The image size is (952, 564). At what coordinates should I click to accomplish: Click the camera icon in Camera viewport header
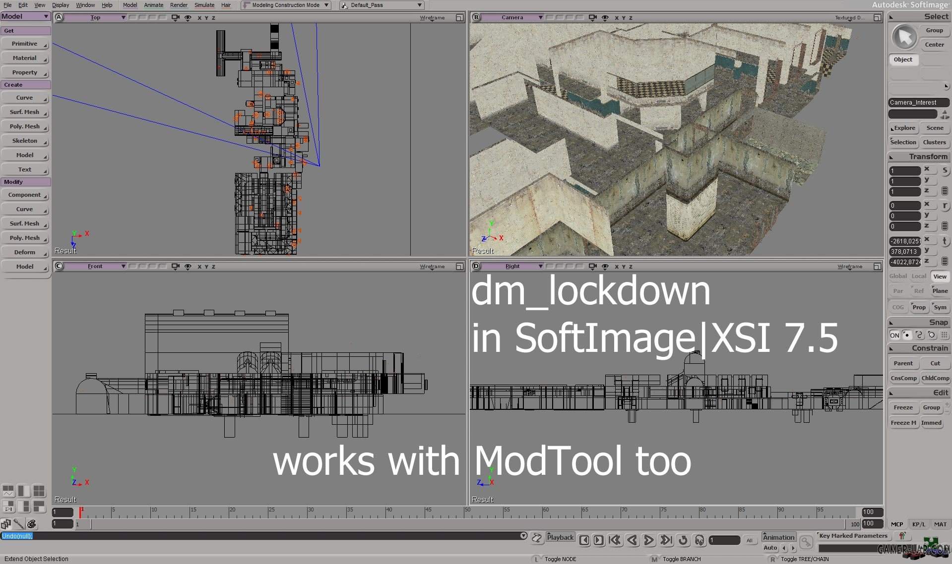click(593, 17)
